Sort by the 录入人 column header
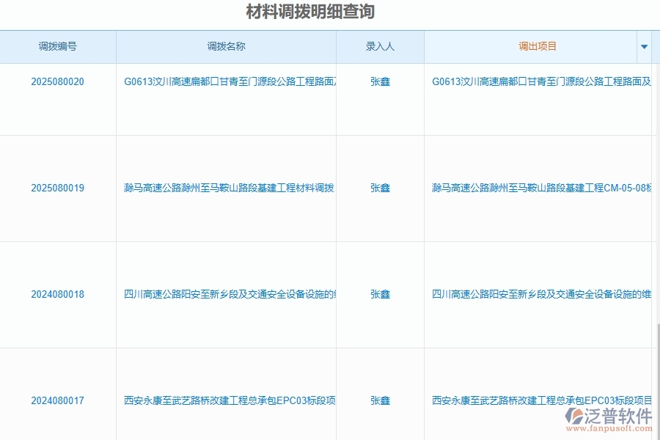660x440 pixels. point(380,45)
